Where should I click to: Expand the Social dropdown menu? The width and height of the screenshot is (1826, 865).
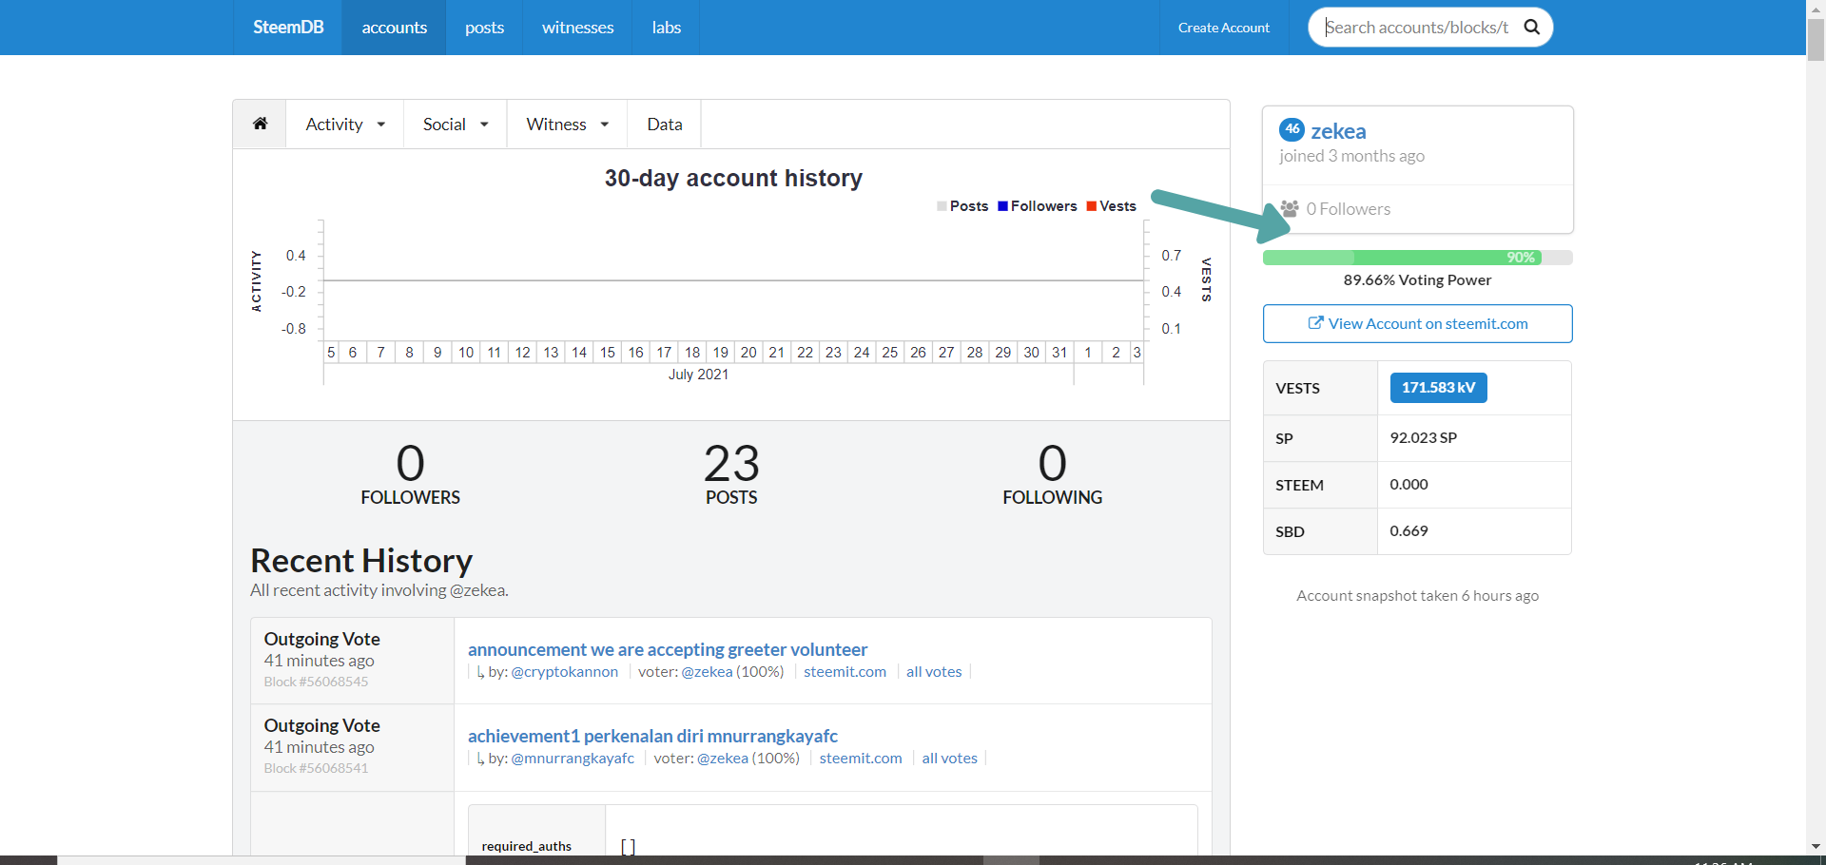click(x=456, y=124)
